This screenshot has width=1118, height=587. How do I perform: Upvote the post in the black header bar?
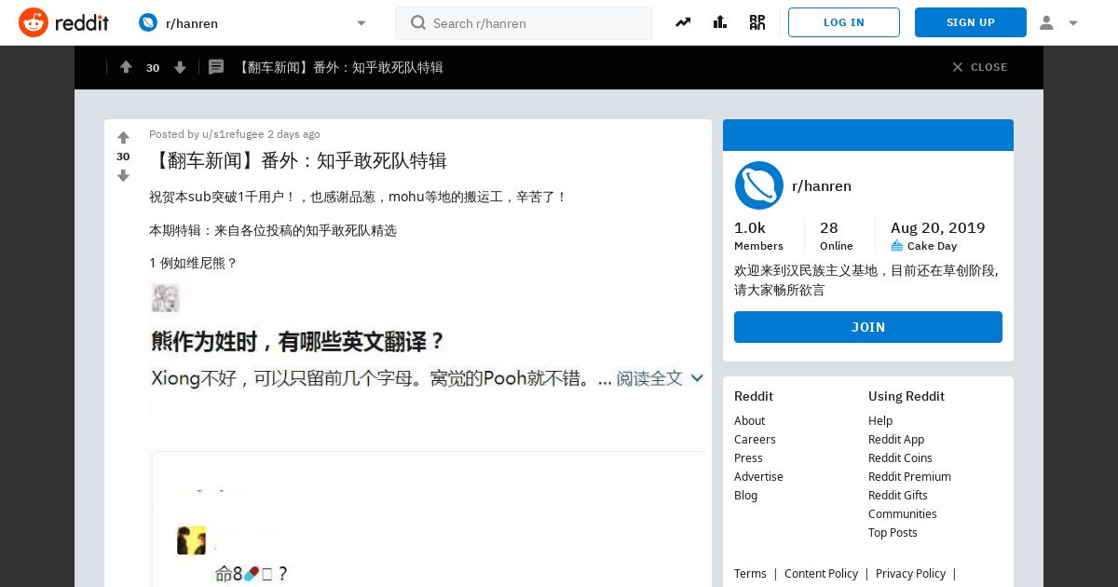126,67
